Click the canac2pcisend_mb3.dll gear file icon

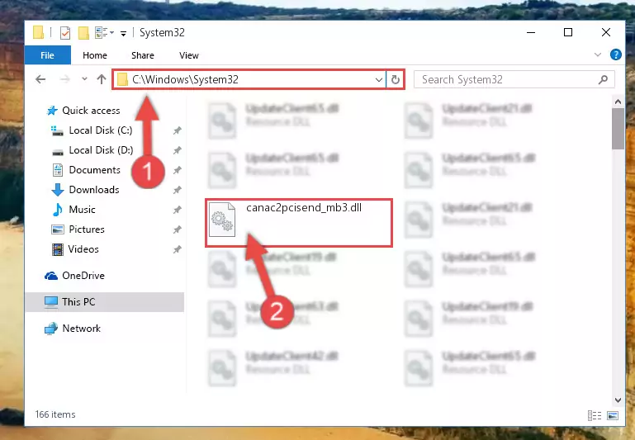222,220
